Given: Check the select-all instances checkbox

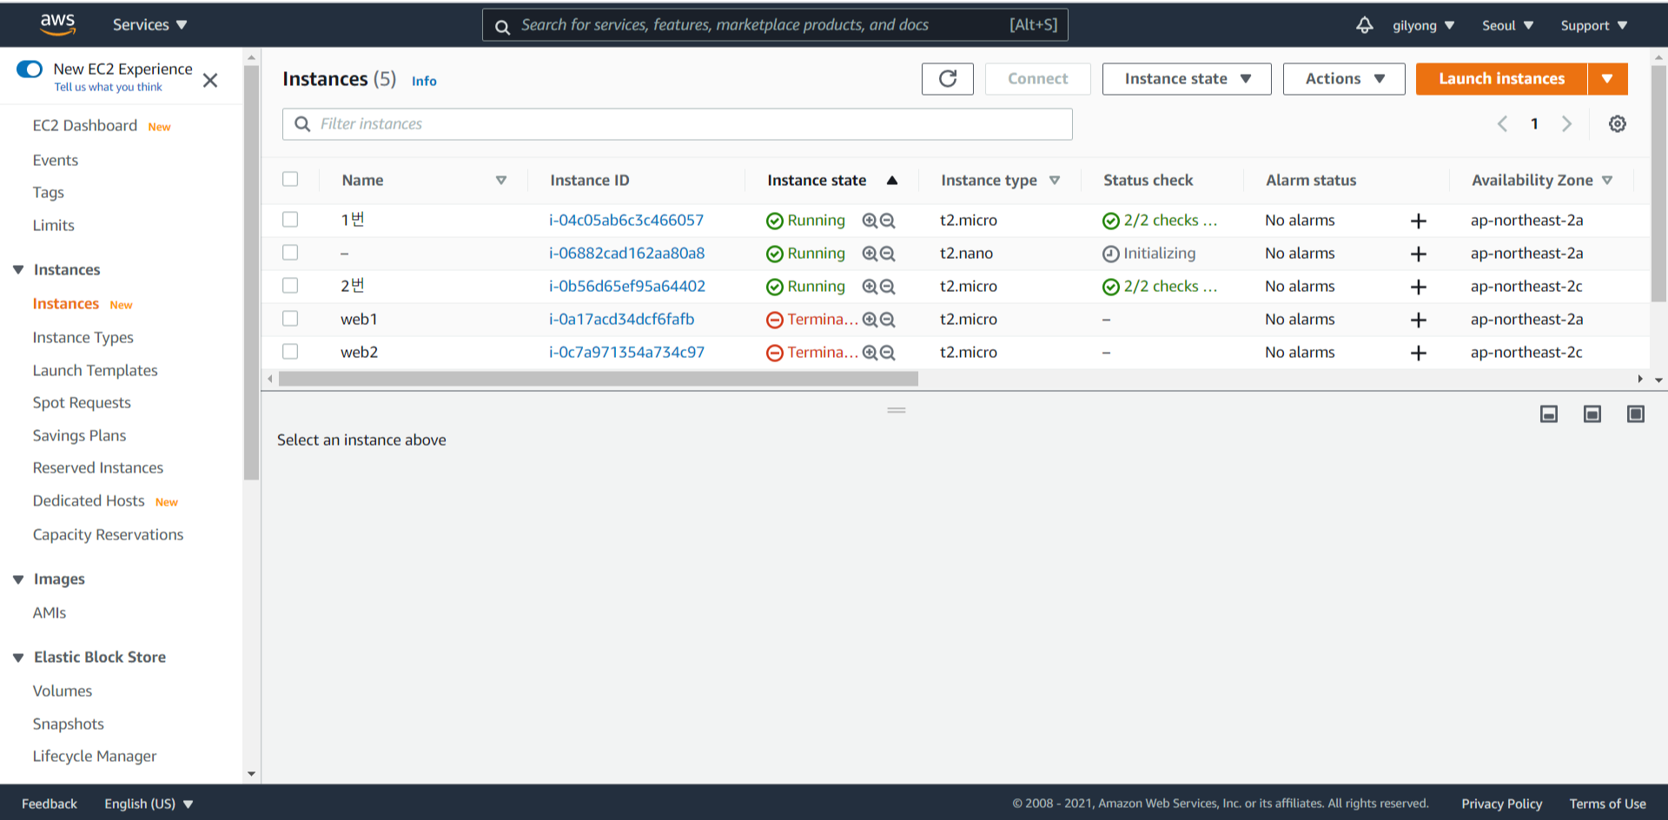Looking at the screenshot, I should pyautogui.click(x=290, y=179).
